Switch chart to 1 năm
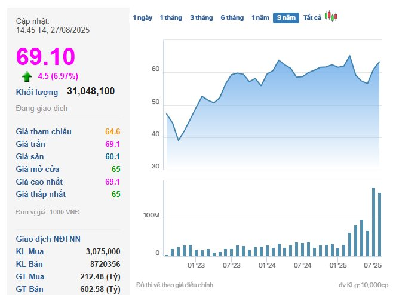393x295 pixels. click(x=260, y=18)
